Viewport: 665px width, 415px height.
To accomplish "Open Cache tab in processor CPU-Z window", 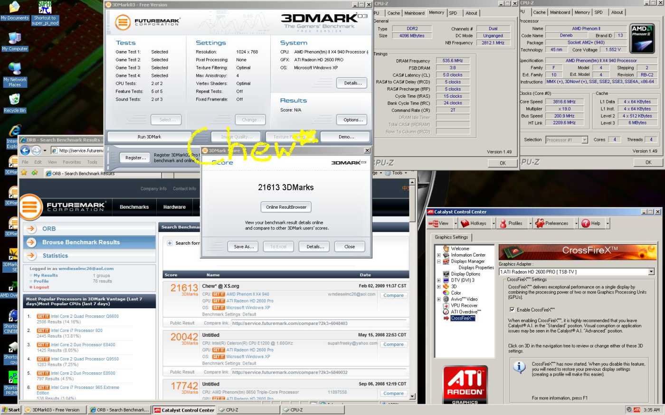I will point(539,13).
